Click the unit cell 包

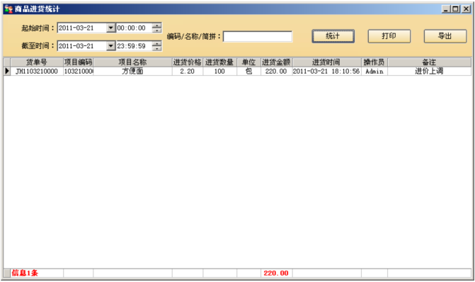[x=248, y=72]
